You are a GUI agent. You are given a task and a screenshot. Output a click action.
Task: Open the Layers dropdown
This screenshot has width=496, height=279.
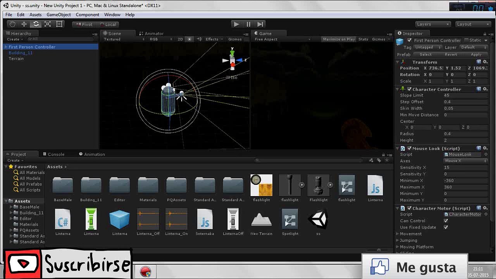tap(433, 24)
